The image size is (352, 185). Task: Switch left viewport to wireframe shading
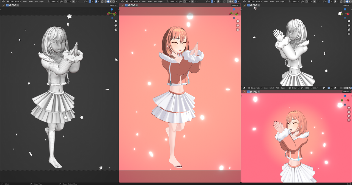point(106,1)
